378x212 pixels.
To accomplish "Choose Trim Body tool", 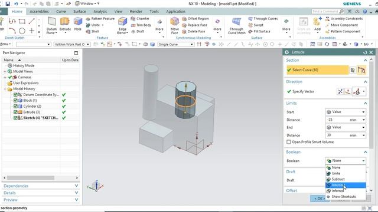I will (141, 25).
